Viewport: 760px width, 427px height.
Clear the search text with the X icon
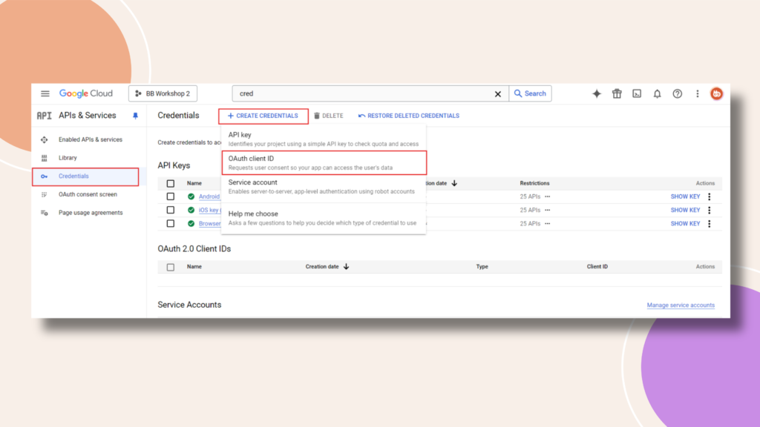click(498, 94)
